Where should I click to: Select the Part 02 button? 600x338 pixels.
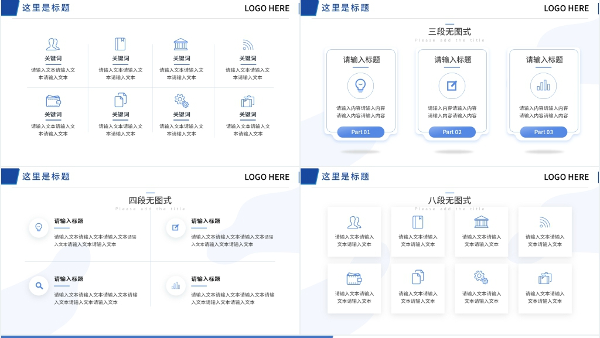click(452, 132)
